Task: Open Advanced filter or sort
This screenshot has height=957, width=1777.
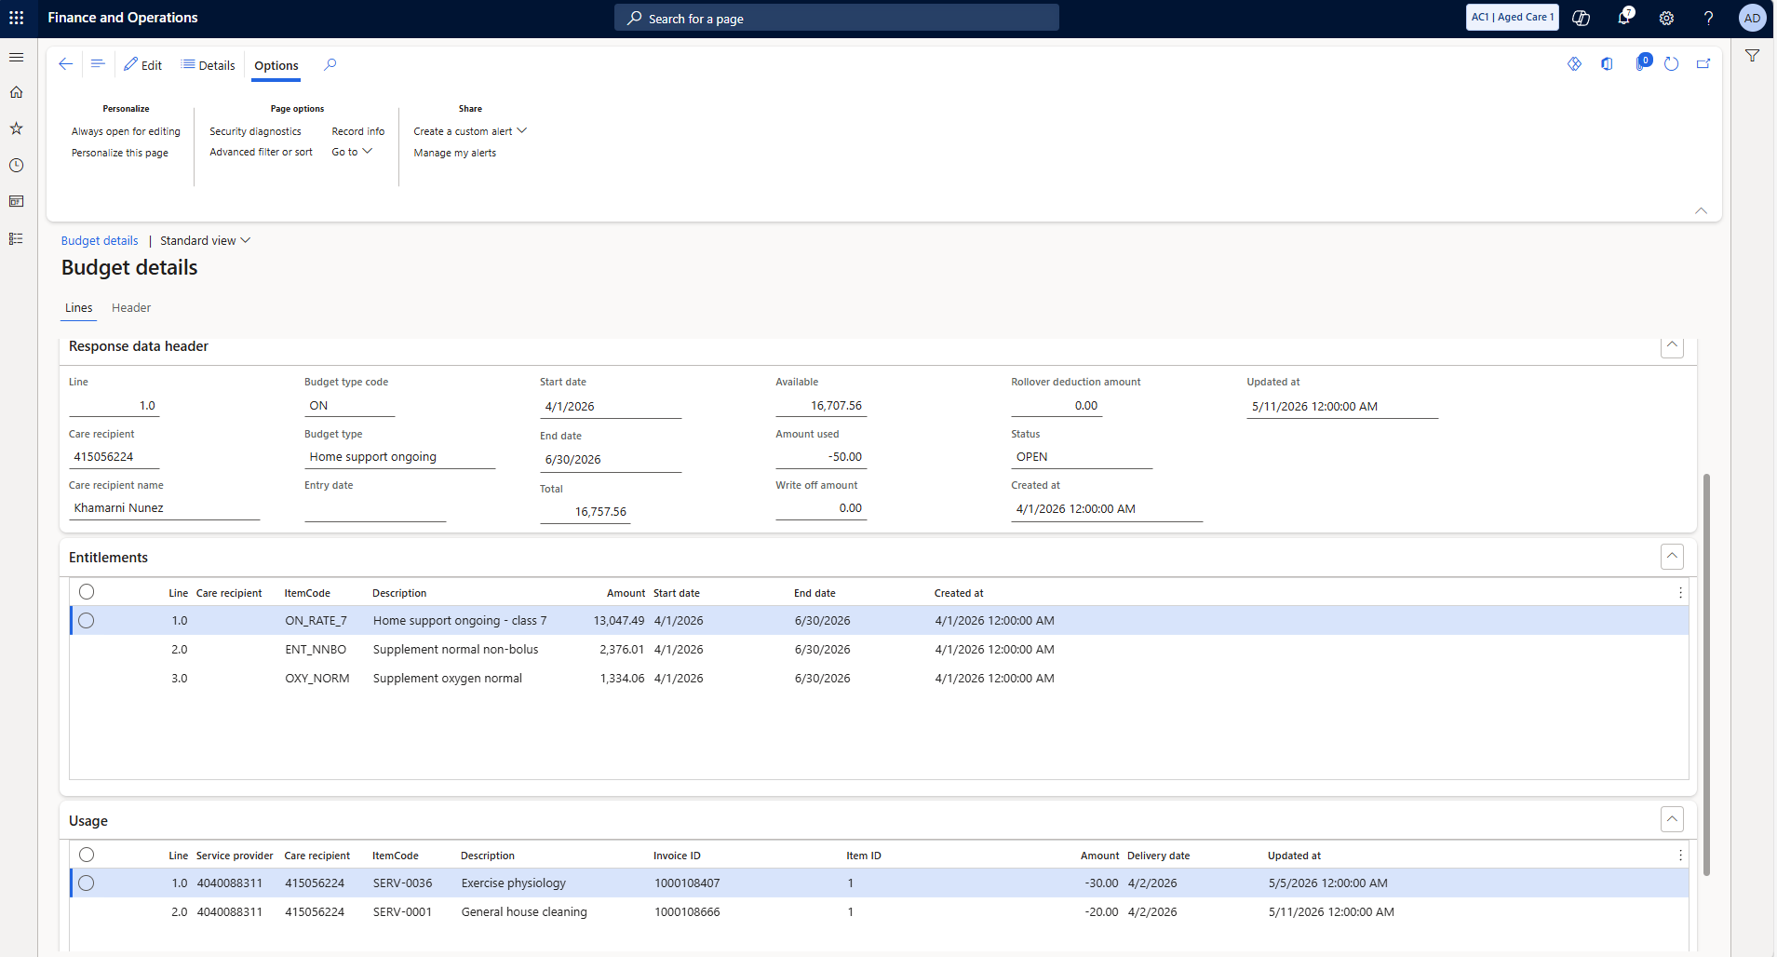Action: tap(261, 152)
